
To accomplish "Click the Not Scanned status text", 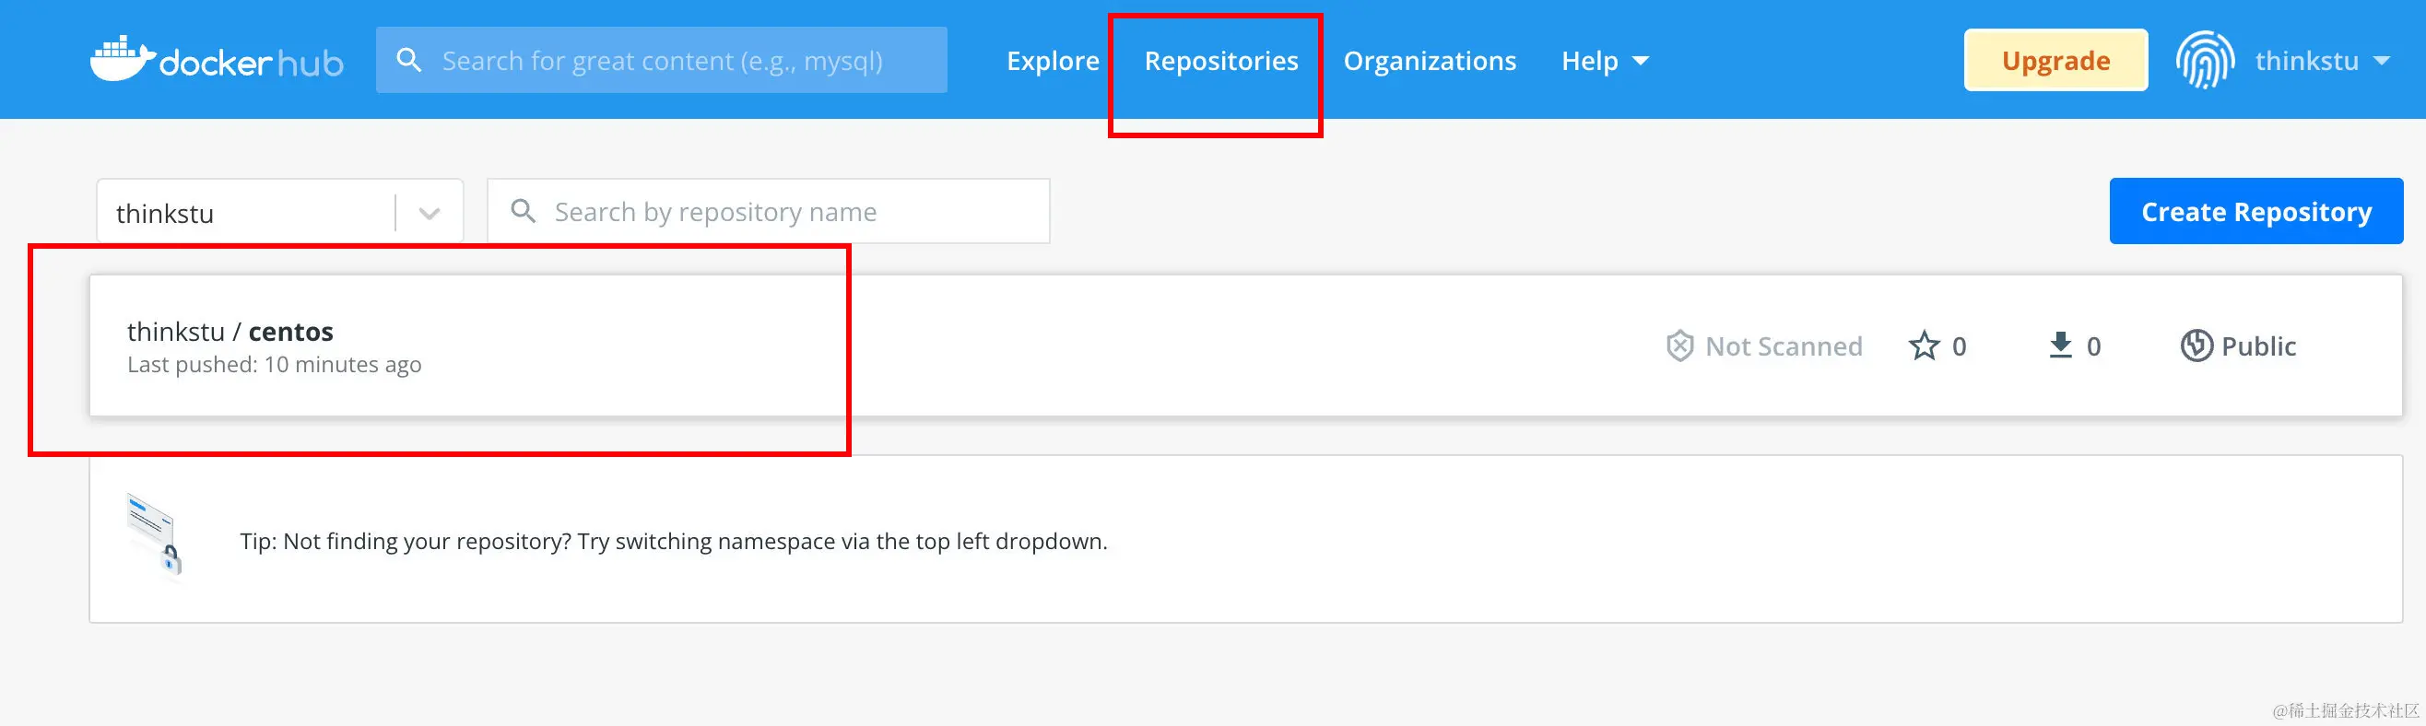I will pos(1784,345).
